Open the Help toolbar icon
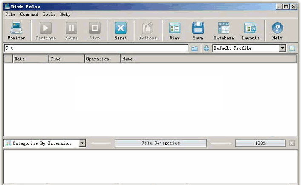Screen dimensions: 301x185 click(x=278, y=31)
